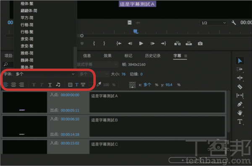Screen dimensions: 252x166
Task: Mark Out with the right brace icon
Action: tap(104, 43)
